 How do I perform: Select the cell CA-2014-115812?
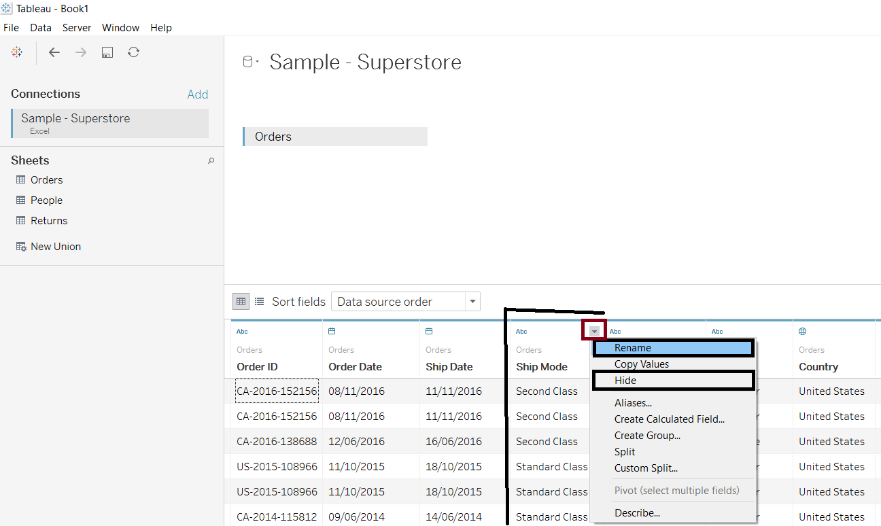click(277, 517)
